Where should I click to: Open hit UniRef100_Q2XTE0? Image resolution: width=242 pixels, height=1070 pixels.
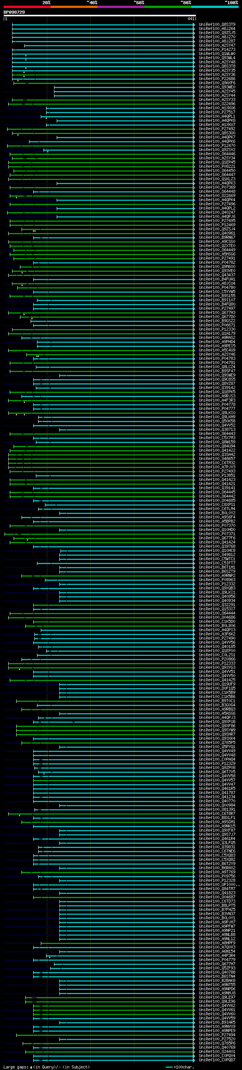(217, 246)
